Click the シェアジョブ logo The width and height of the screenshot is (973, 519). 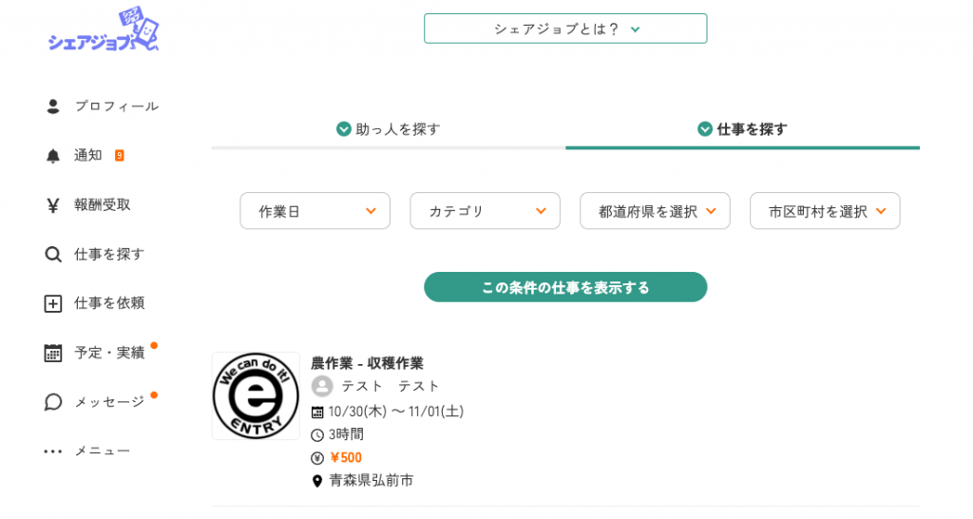103,32
